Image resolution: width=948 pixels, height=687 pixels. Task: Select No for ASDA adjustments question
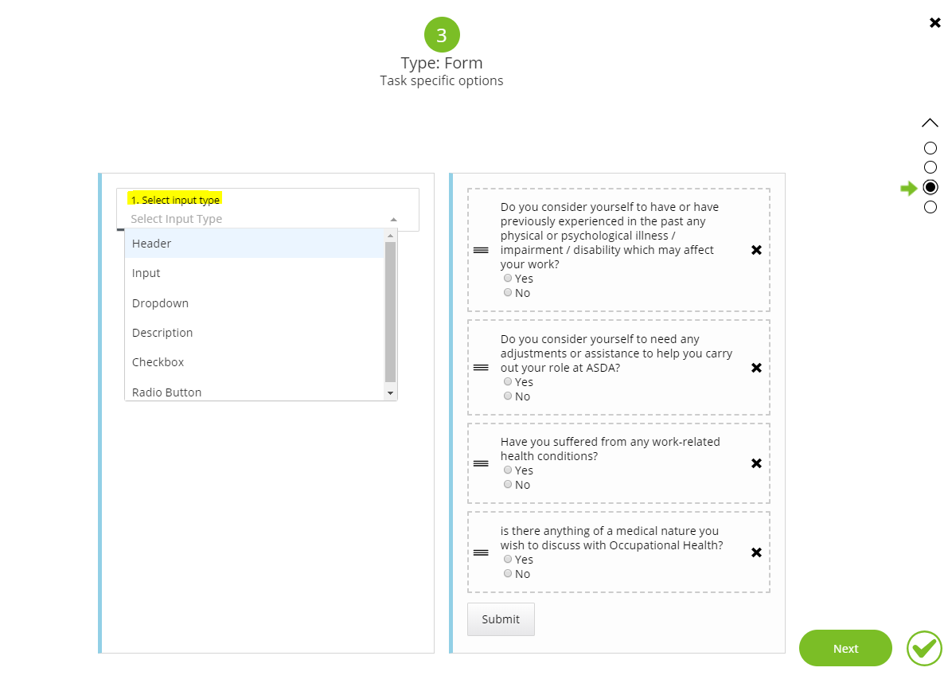pos(508,396)
